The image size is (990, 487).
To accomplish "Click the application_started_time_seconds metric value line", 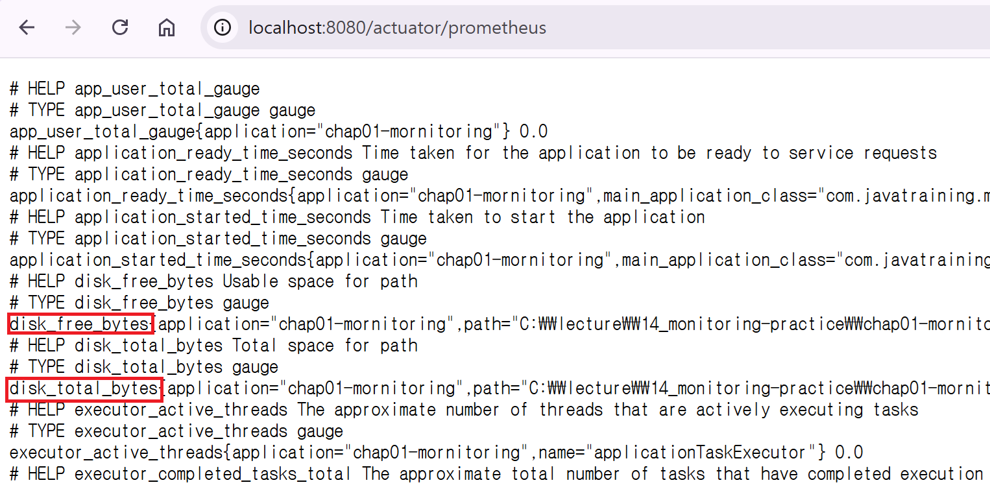I will click(500, 260).
